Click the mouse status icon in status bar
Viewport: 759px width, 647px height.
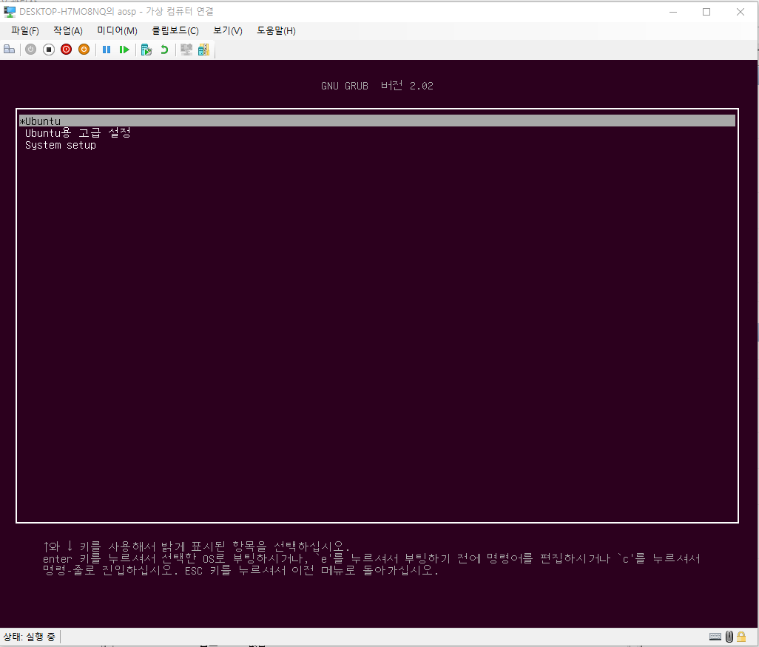tap(729, 637)
